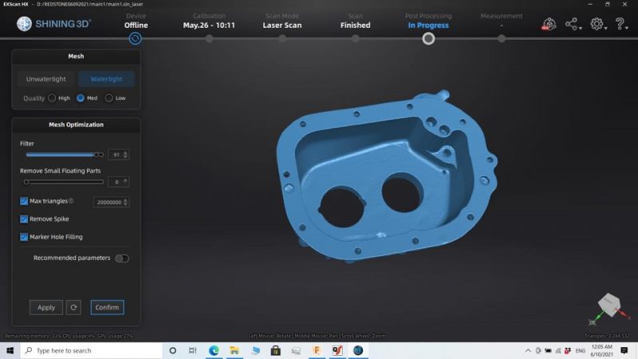Switch to the Unwatertight mesh tab
Screen dimensions: 638x359
click(x=46, y=79)
